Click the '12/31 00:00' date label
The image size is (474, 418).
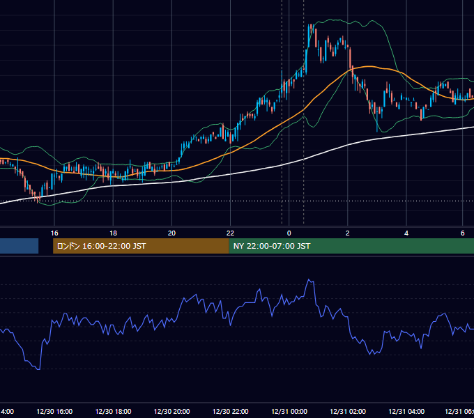point(289,411)
